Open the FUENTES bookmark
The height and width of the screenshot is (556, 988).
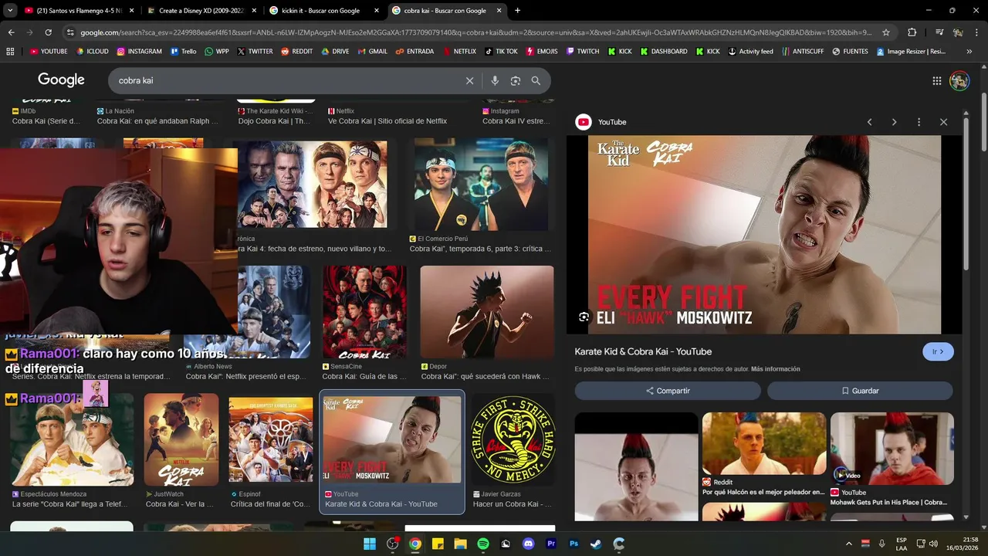(x=849, y=52)
